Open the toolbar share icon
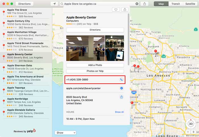This screenshot has height=137, width=199. pyautogui.click(x=144, y=4)
